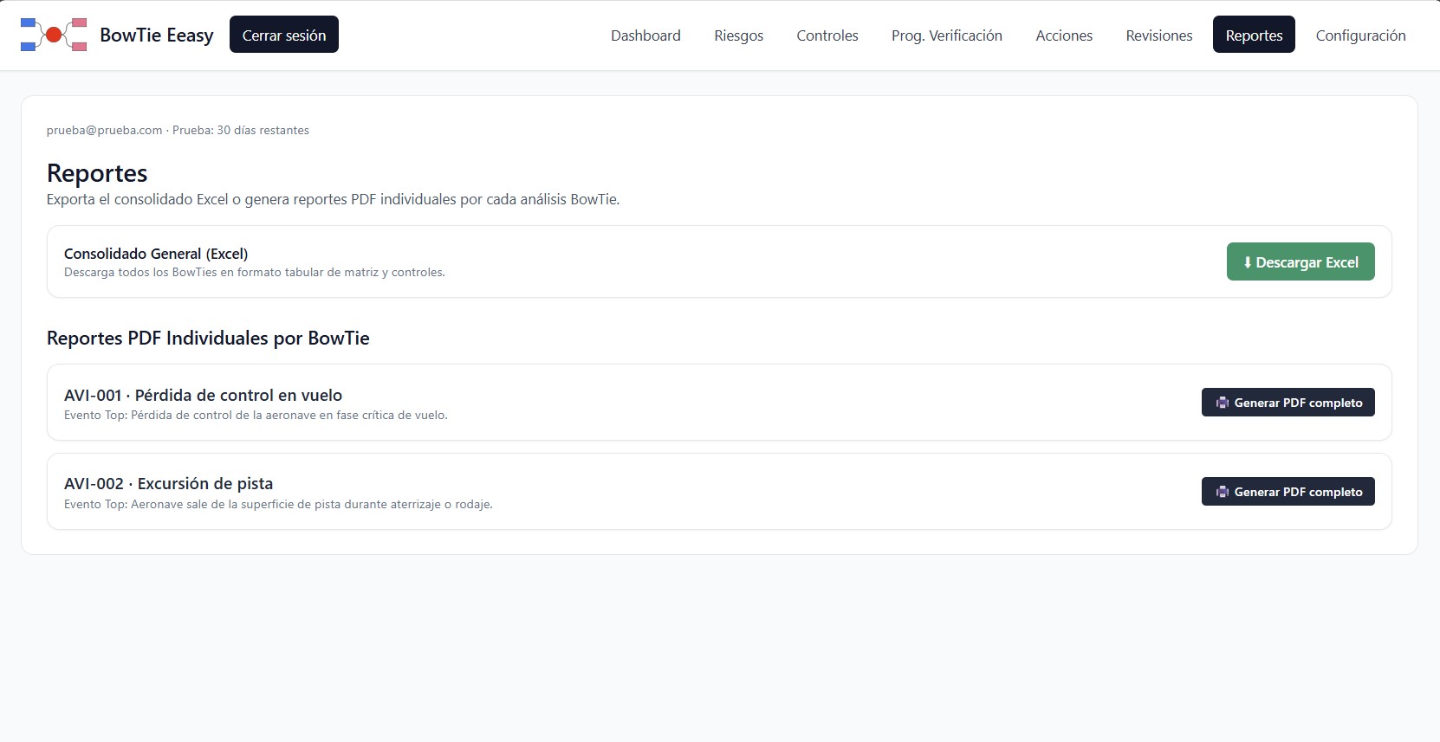
Task: Select the AVI-001 · Pérdida de control en vuelo title
Action: coord(203,395)
